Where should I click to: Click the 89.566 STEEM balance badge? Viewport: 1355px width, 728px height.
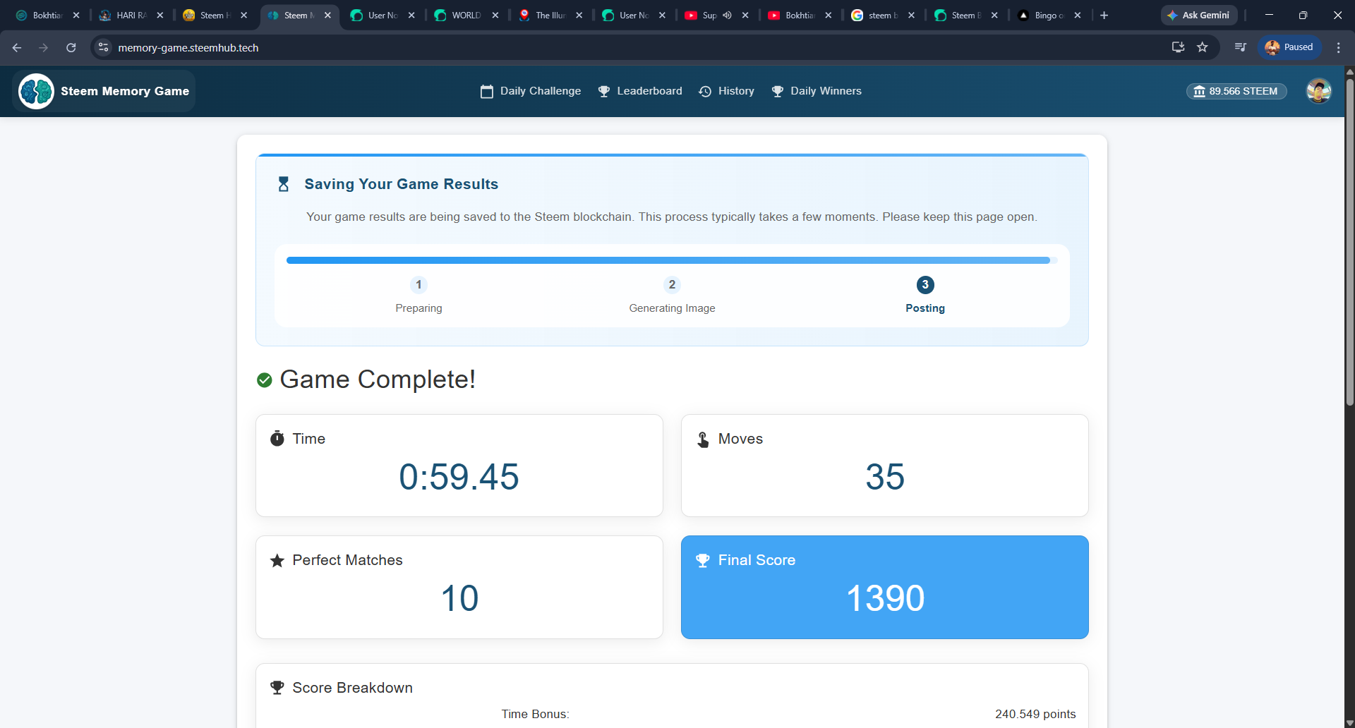pyautogui.click(x=1236, y=91)
